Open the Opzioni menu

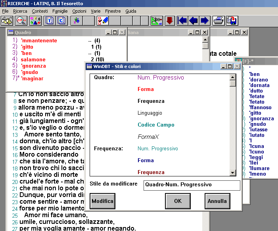pos(79,11)
